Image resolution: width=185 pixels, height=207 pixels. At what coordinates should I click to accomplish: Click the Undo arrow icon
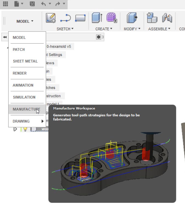[44, 4]
